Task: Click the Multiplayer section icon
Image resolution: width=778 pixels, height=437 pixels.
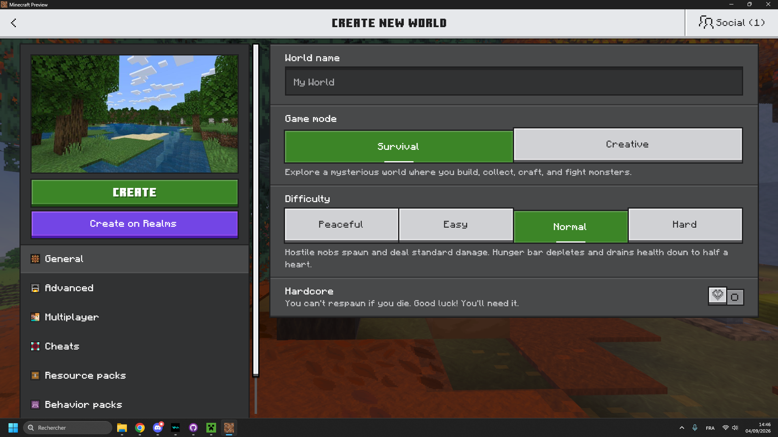Action: [x=35, y=317]
